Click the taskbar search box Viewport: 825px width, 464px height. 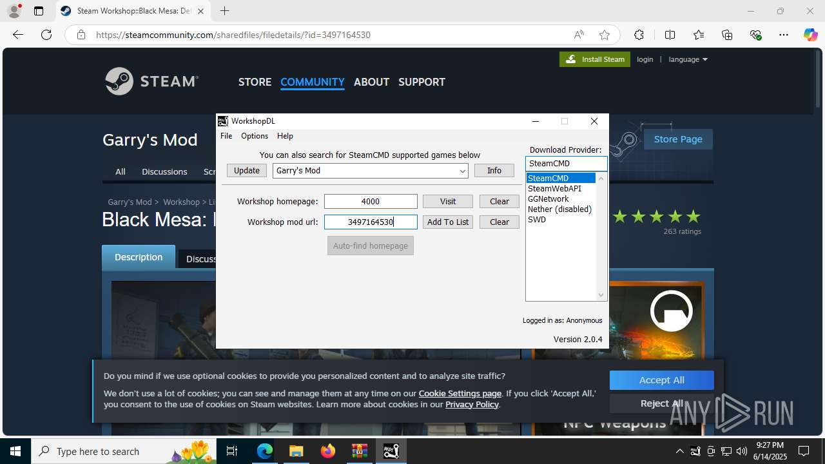pyautogui.click(x=124, y=451)
